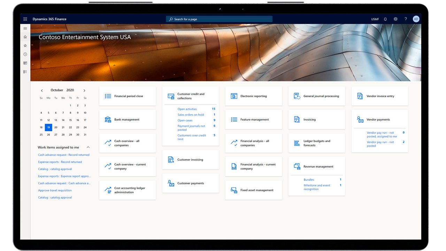
Task: Open the Open activities link
Action: (187, 109)
